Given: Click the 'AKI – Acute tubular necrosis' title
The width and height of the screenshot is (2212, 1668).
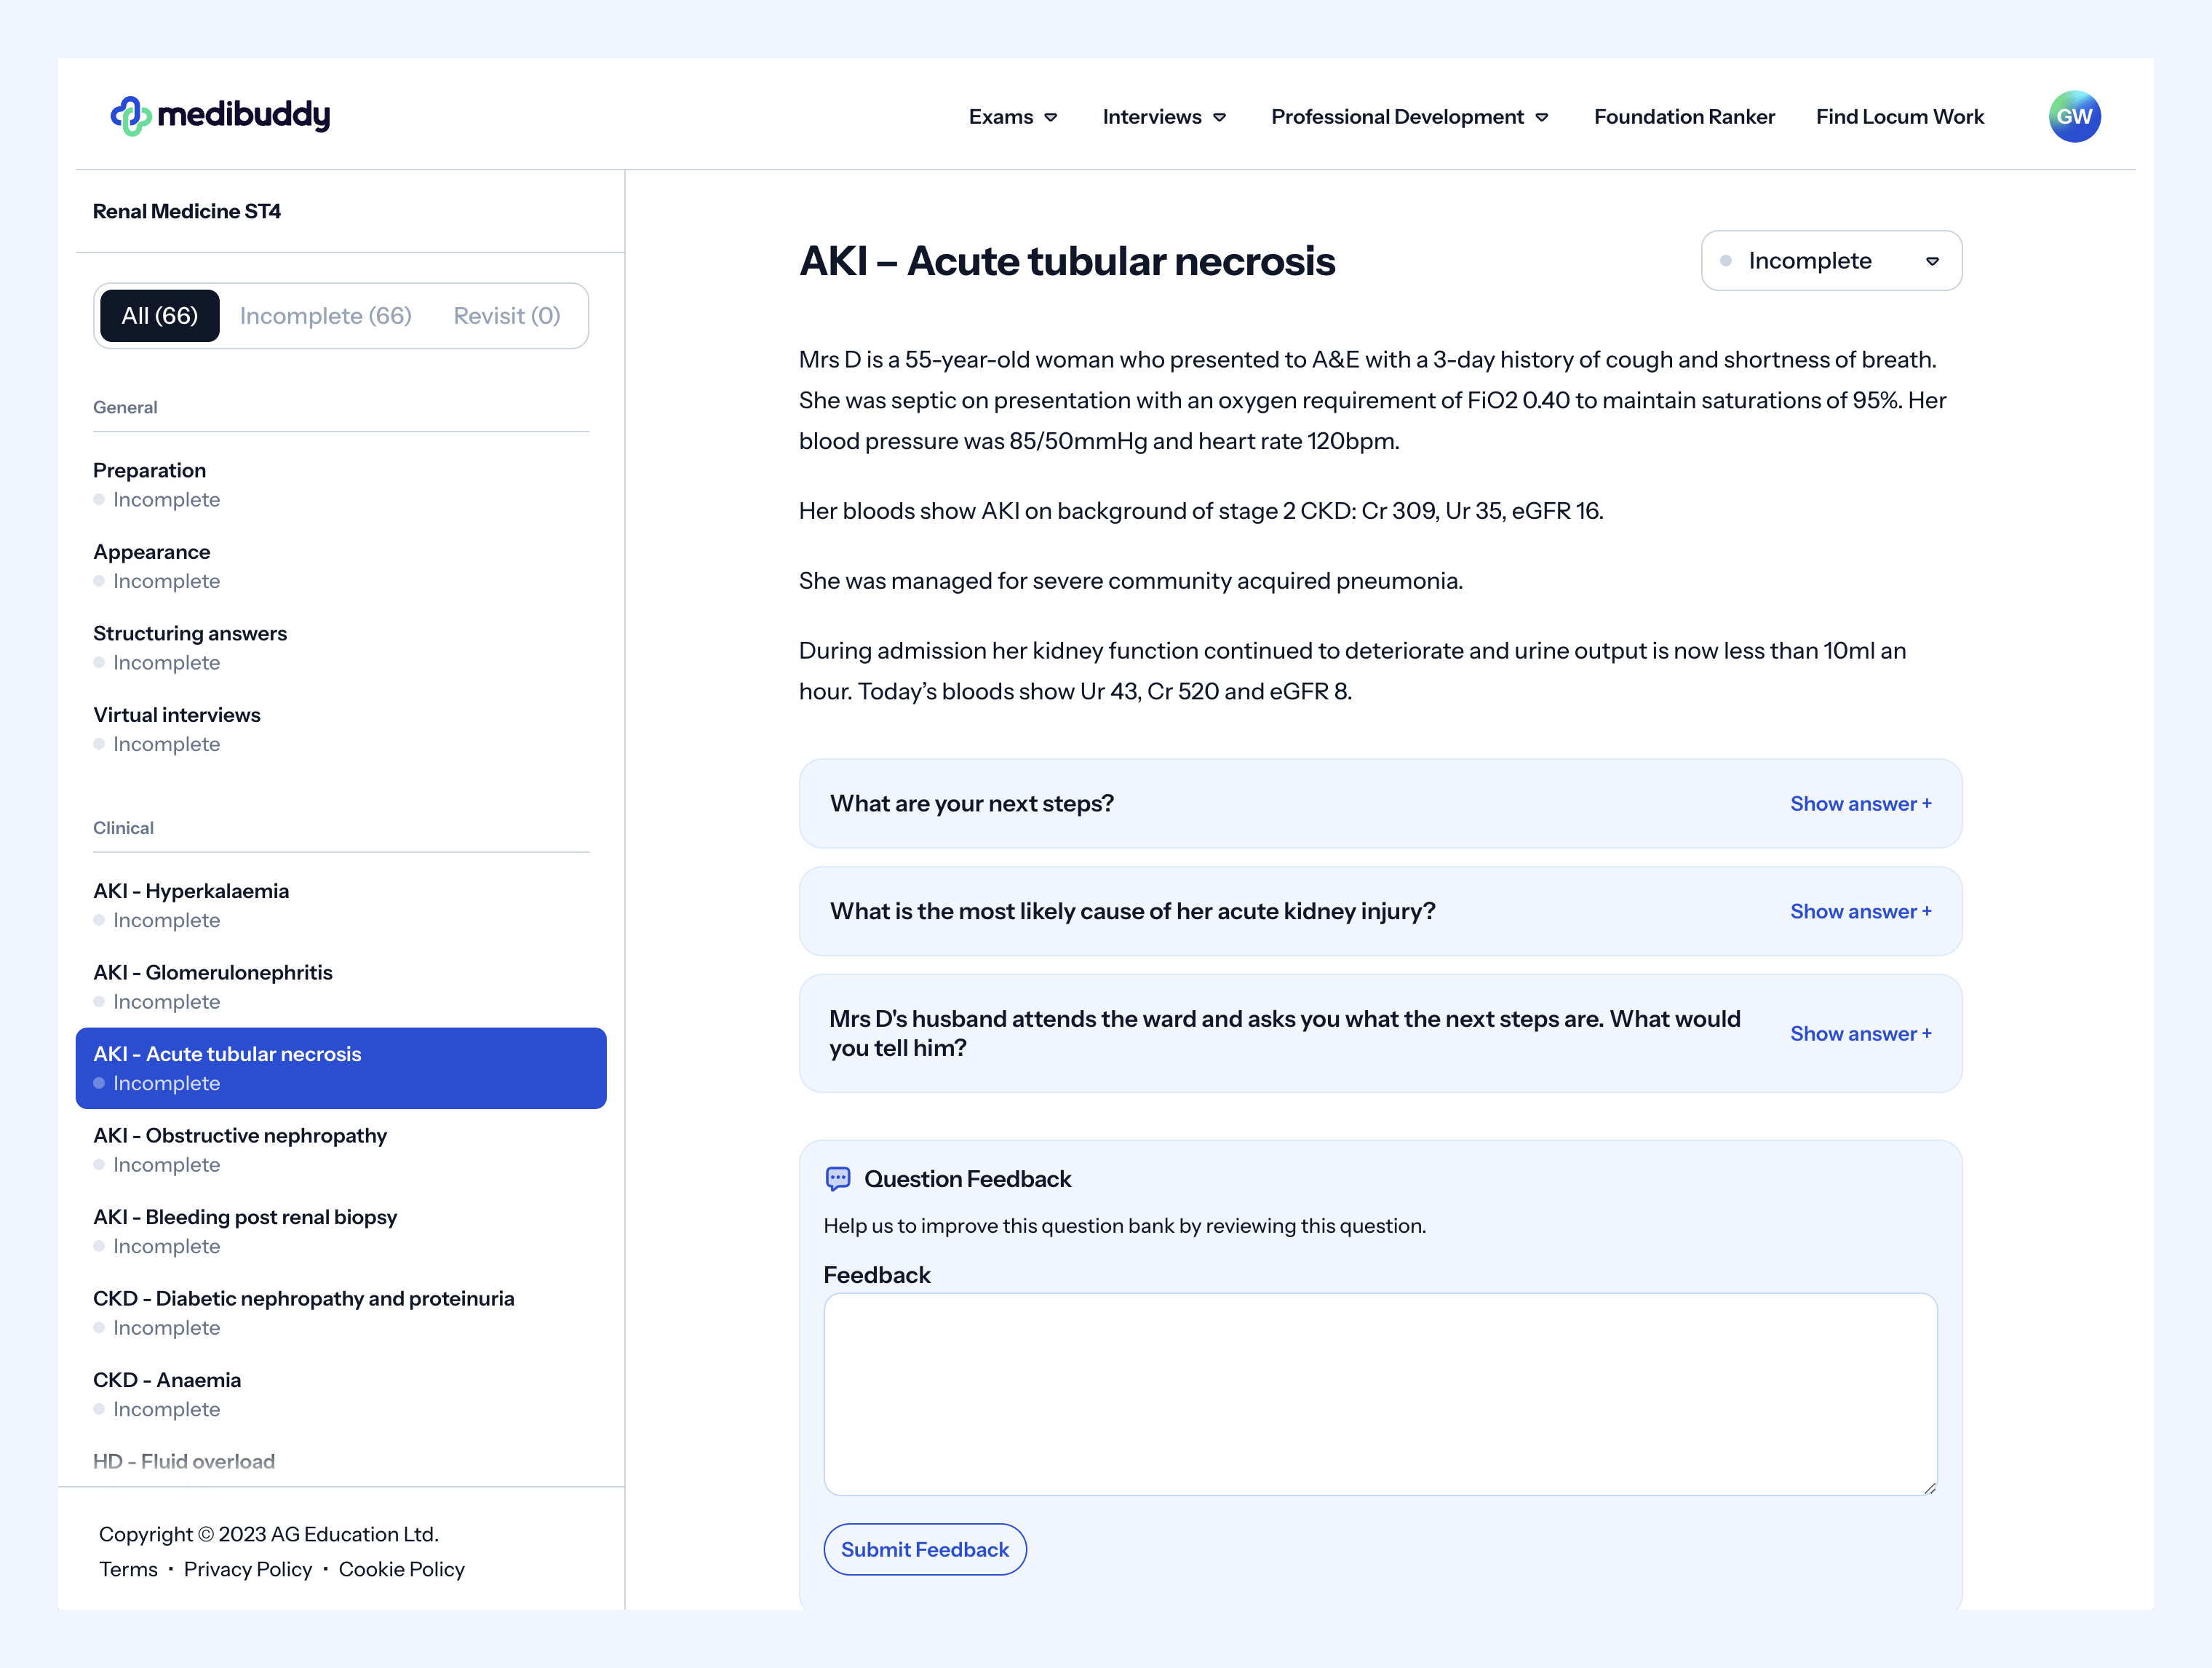Looking at the screenshot, I should (x=1067, y=261).
